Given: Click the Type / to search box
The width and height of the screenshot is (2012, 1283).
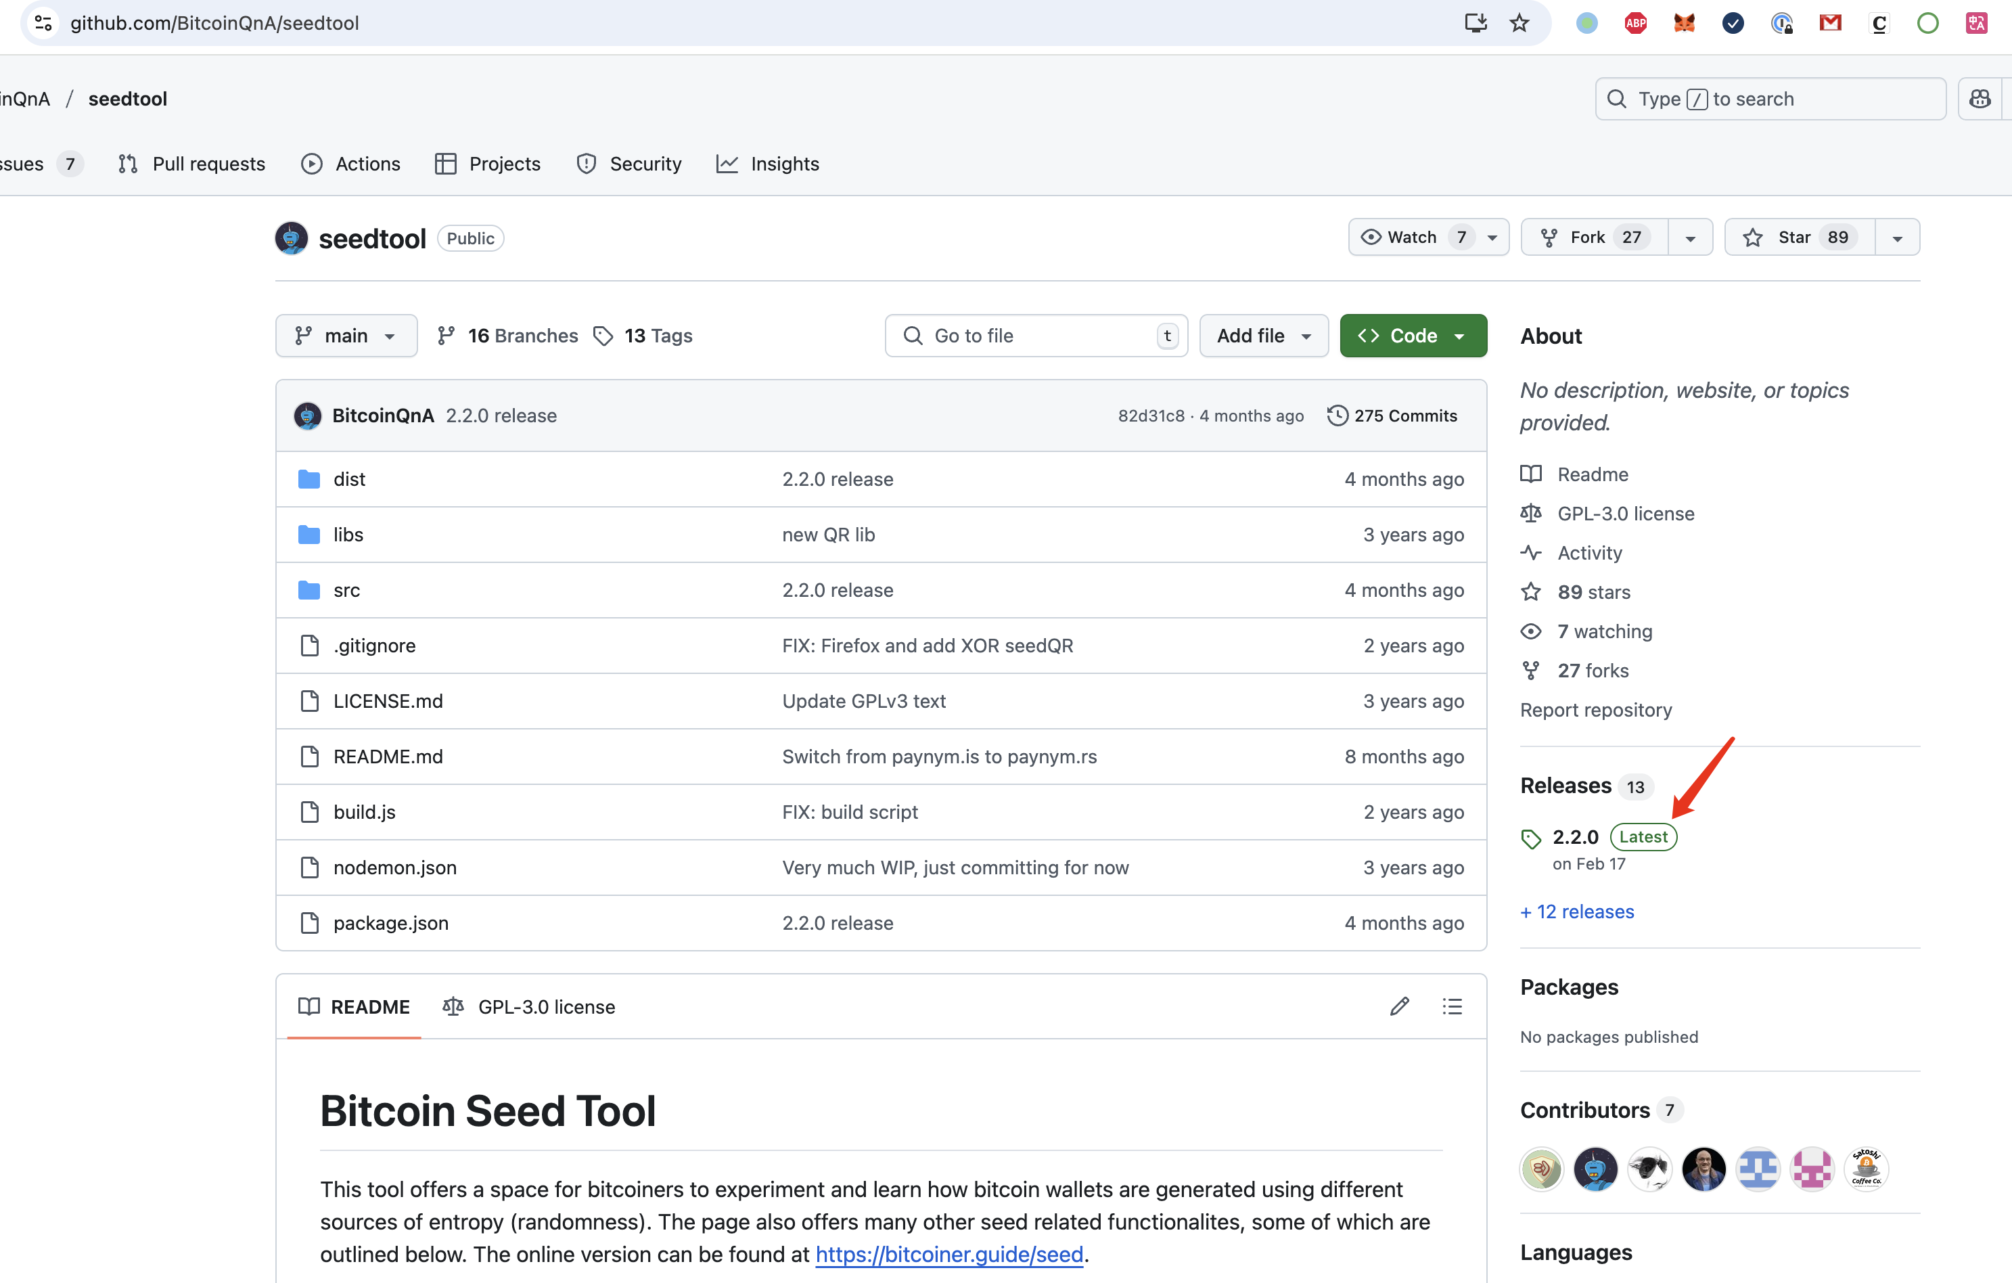Looking at the screenshot, I should 1770,99.
